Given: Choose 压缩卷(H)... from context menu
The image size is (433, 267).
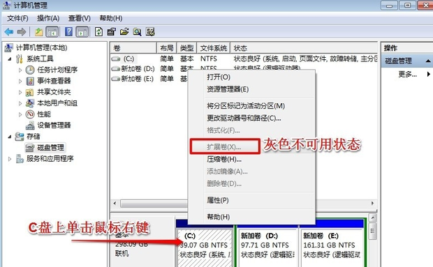Looking at the screenshot, I should coord(251,159).
